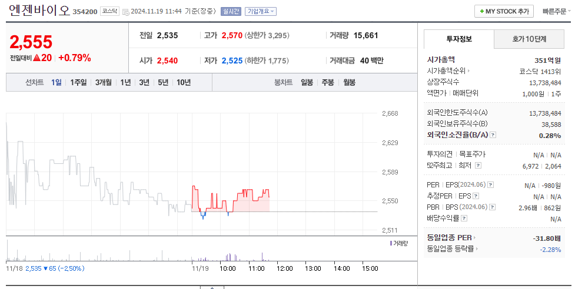Click the calendar clock icon beside the date
The image size is (575, 289).
(x=125, y=12)
